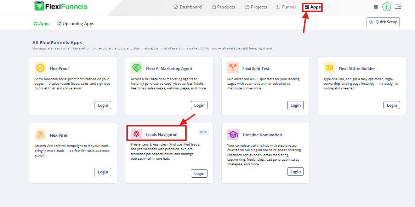Login to Flexi AI Site Builder
This screenshot has height=207, width=415.
392,105
